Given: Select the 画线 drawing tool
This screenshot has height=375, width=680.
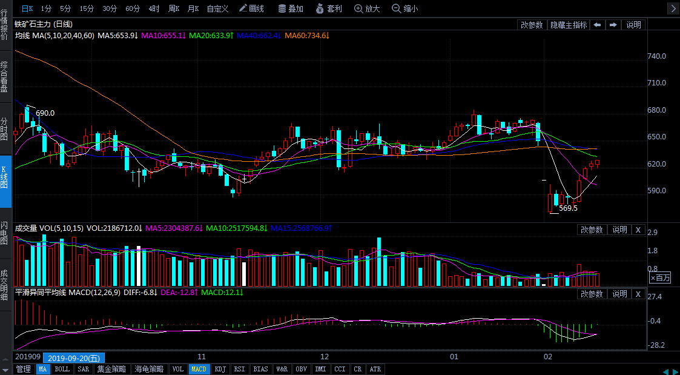Looking at the screenshot, I should coord(252,8).
